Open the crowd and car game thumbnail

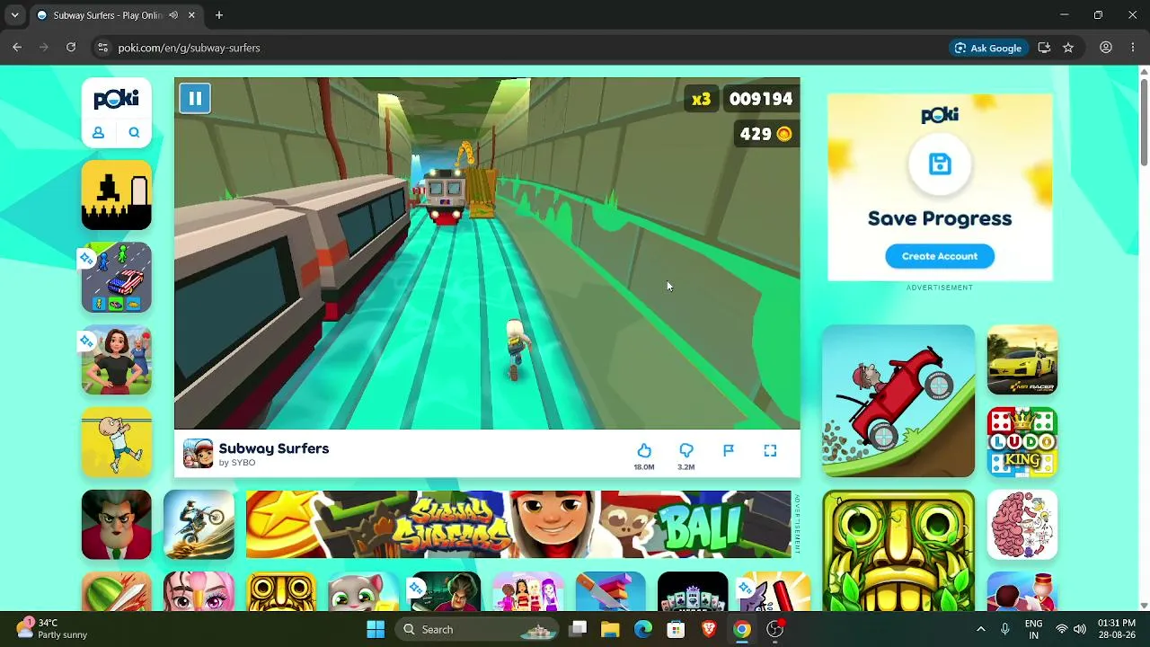point(117,278)
